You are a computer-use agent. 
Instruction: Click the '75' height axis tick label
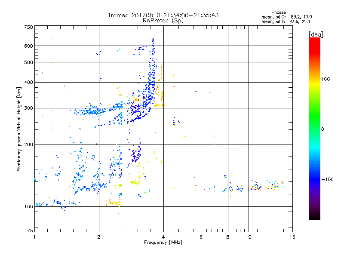point(30,230)
